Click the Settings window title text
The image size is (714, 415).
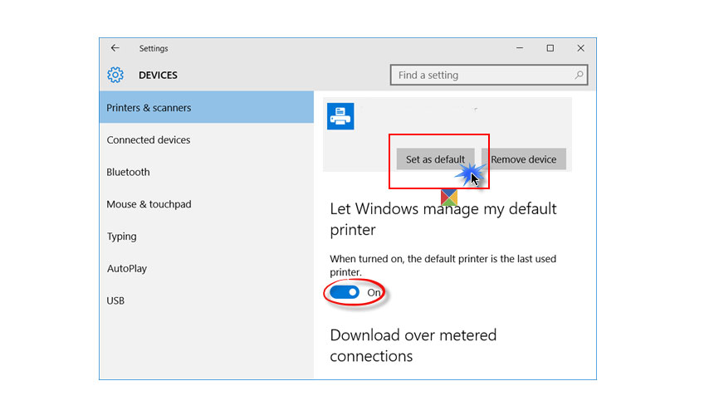[154, 48]
